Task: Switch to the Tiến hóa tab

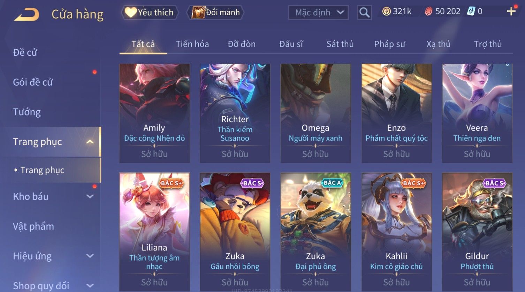Action: tap(192, 44)
